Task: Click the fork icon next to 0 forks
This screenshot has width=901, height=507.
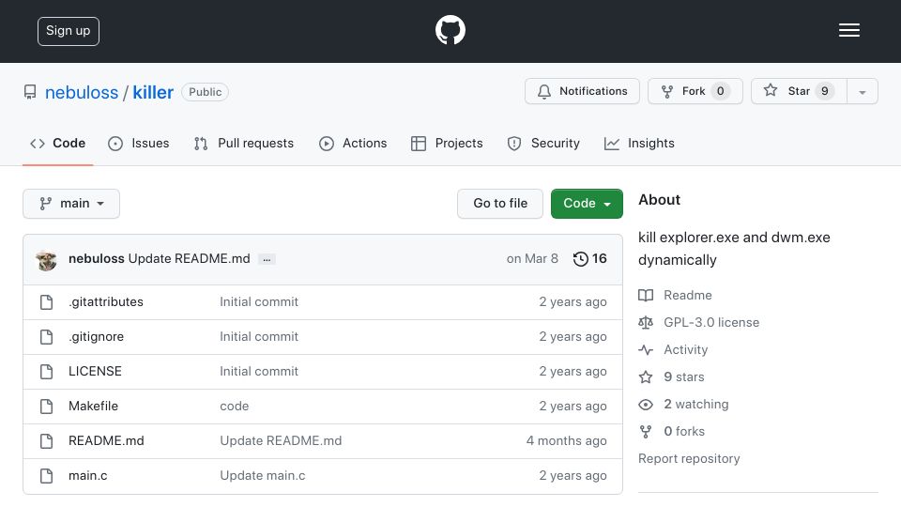Action: [646, 432]
